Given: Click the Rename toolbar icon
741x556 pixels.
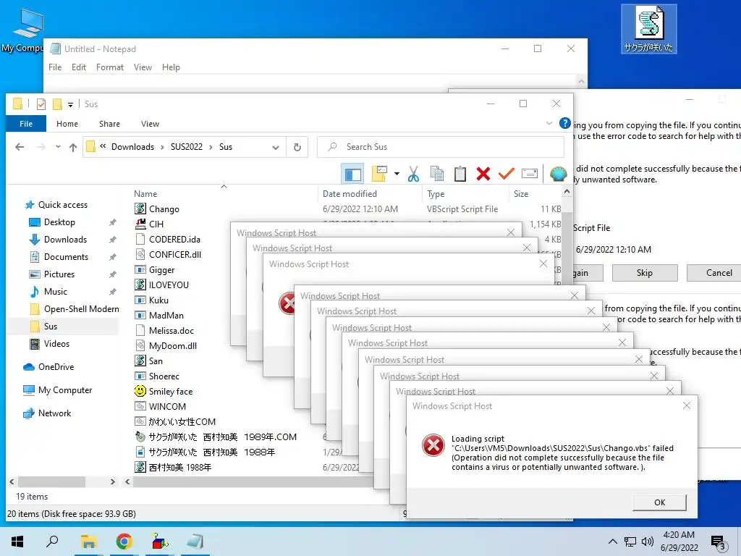Looking at the screenshot, I should point(529,174).
